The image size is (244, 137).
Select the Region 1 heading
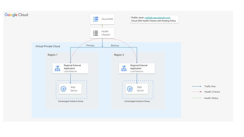pyautogui.click(x=52, y=55)
